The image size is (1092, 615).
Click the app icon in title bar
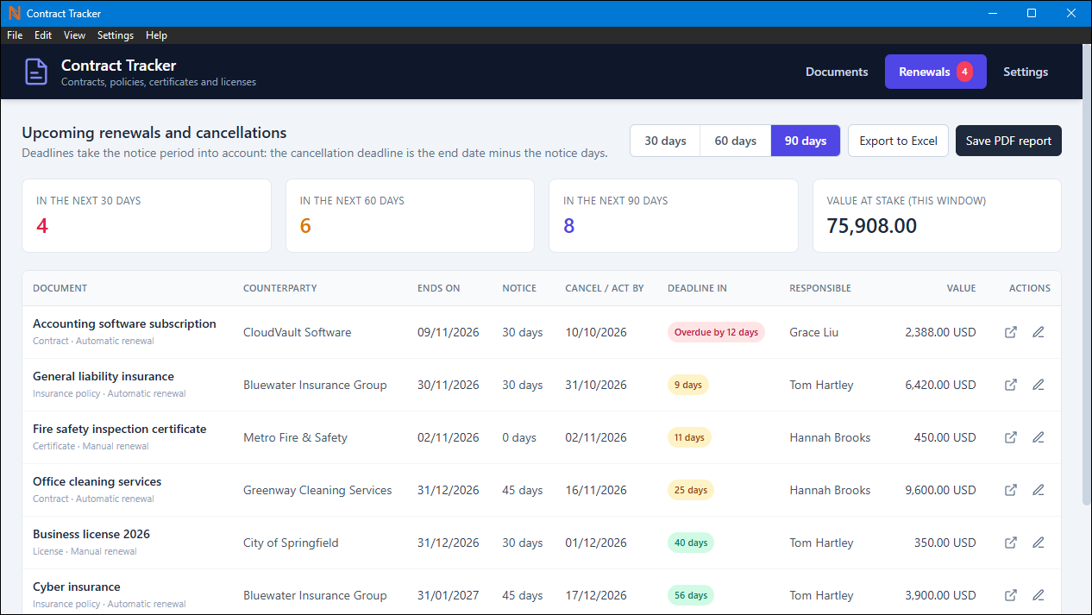pos(14,14)
